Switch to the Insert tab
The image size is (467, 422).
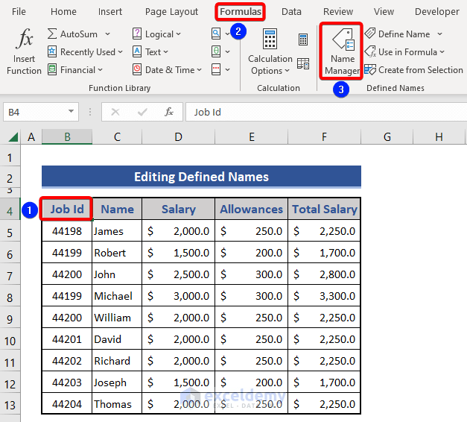[110, 12]
